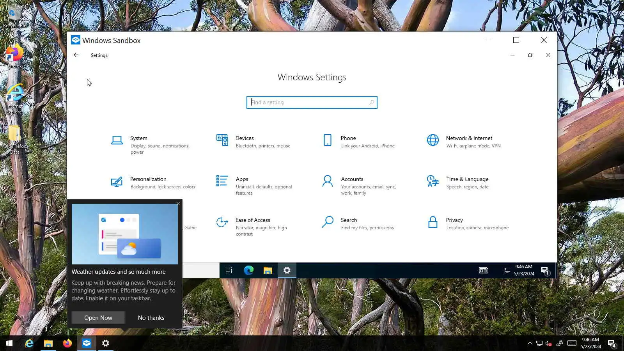
Task: Open Windows Ink Workspace in host tray
Action: coord(560,343)
